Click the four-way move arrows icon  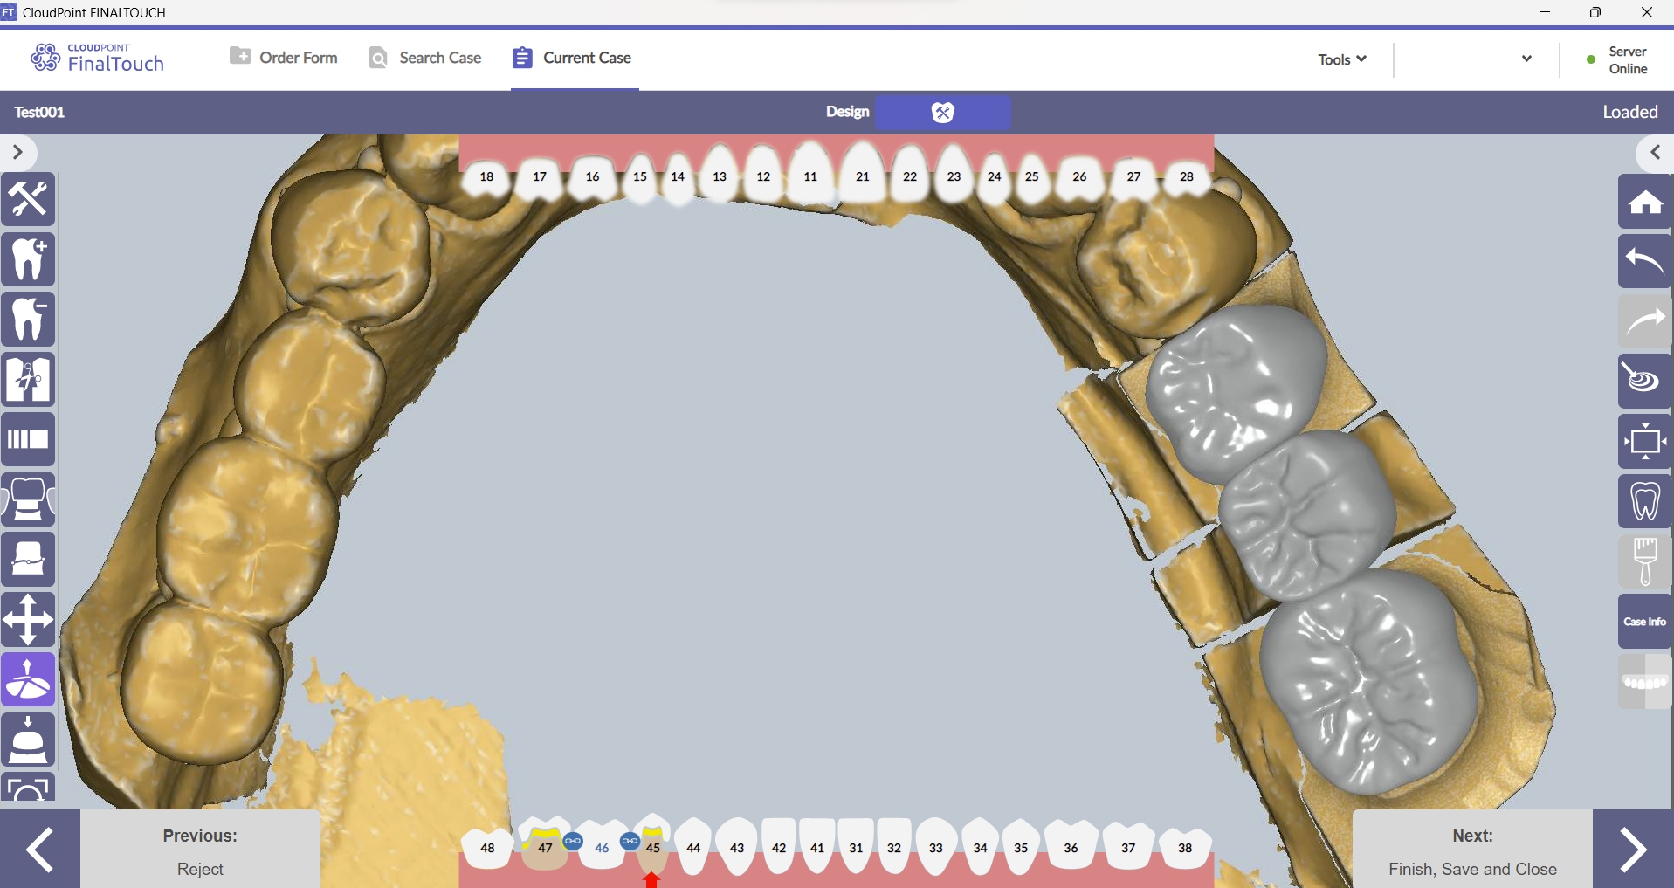point(28,620)
